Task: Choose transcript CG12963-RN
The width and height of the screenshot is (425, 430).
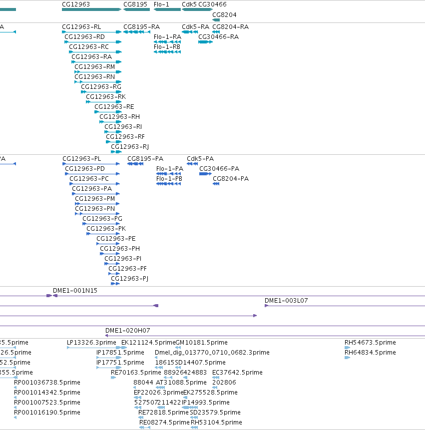Action: (94, 77)
